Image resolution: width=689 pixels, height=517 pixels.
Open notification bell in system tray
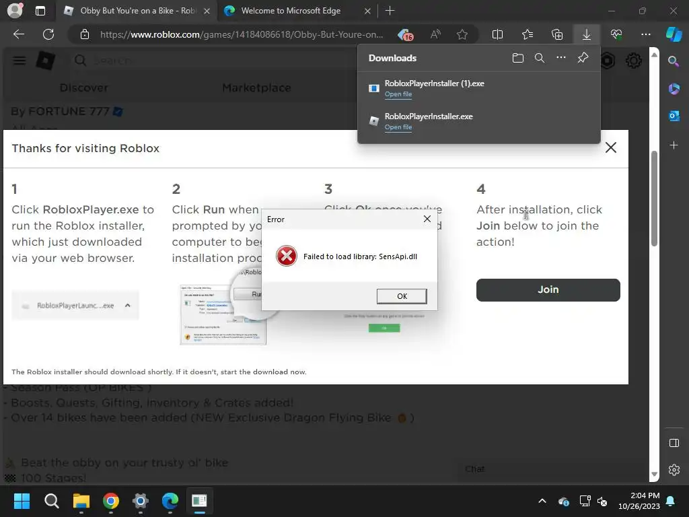click(671, 501)
